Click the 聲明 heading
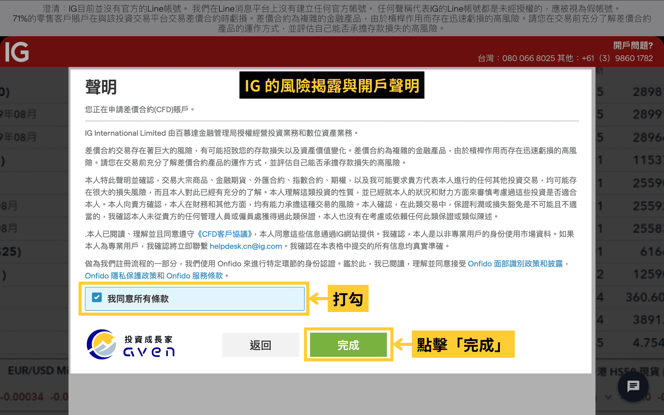Viewport: 664px width, 415px height. pos(101,87)
